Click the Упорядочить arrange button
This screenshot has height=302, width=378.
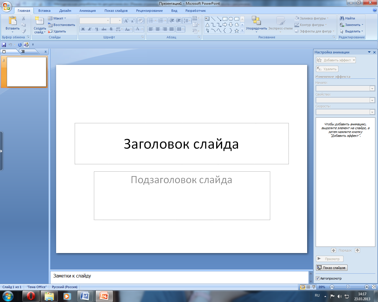click(256, 24)
